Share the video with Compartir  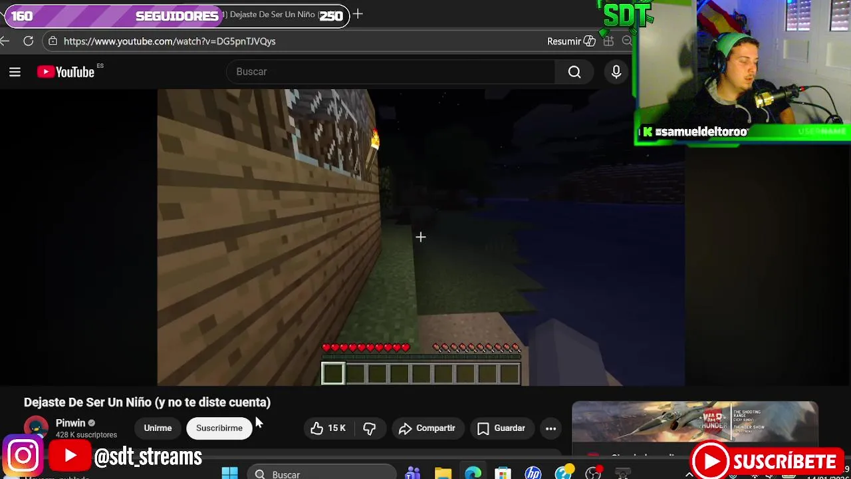coord(427,428)
